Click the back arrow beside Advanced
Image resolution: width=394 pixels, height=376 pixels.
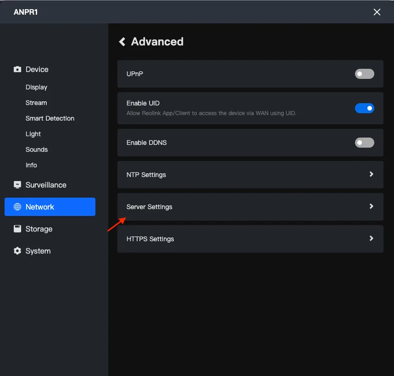122,42
